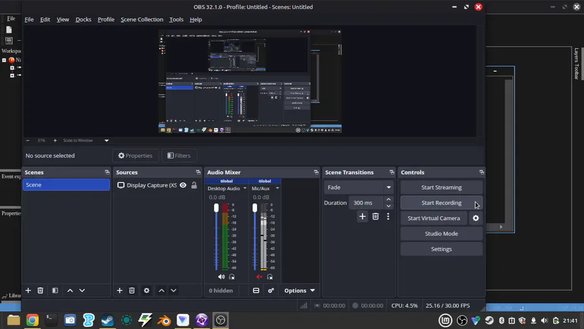This screenshot has width=584, height=329.
Task: Click the preview canvas thumbnail
Action: [x=250, y=81]
